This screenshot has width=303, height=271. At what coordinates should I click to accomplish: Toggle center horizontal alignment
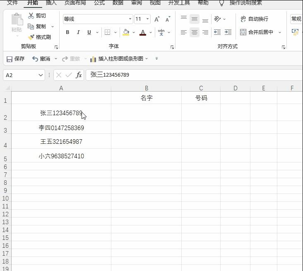click(x=195, y=32)
